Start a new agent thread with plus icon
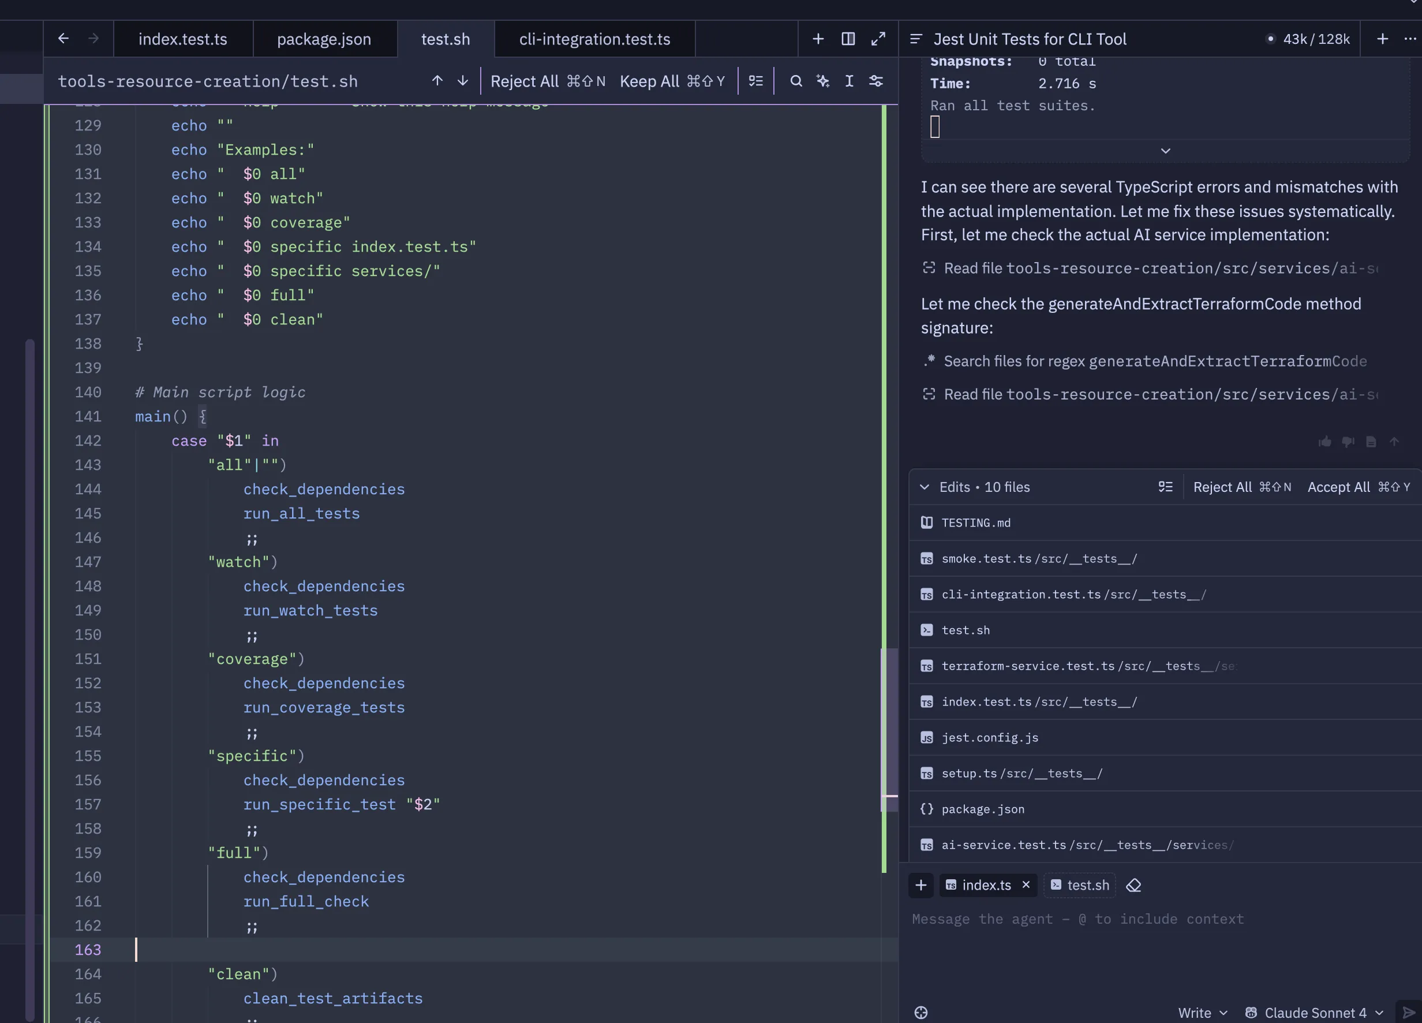Image resolution: width=1422 pixels, height=1023 pixels. 1382,39
